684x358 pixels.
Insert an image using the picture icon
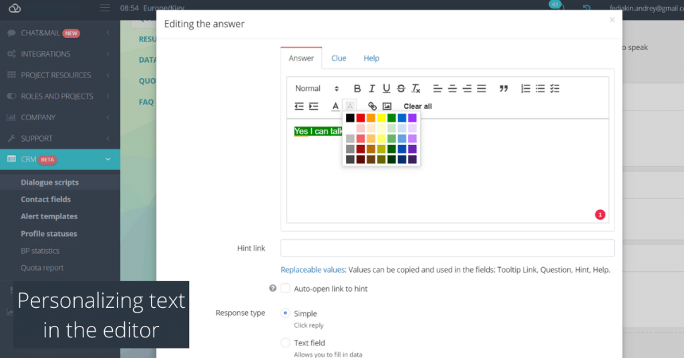[387, 106]
